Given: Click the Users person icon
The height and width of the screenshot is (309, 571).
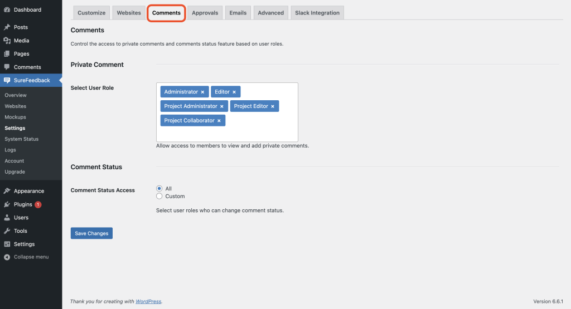Looking at the screenshot, I should coord(7,217).
